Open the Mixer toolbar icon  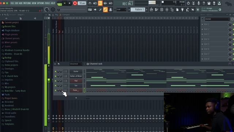167,10
